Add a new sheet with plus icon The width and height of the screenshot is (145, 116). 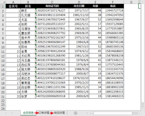coord(75,113)
